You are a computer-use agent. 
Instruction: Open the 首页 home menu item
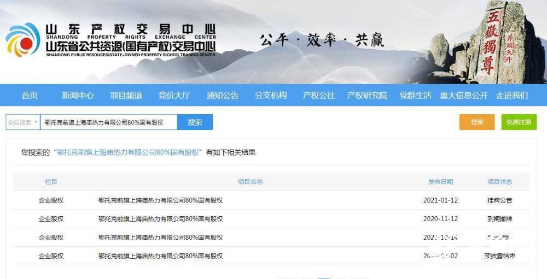[30, 96]
